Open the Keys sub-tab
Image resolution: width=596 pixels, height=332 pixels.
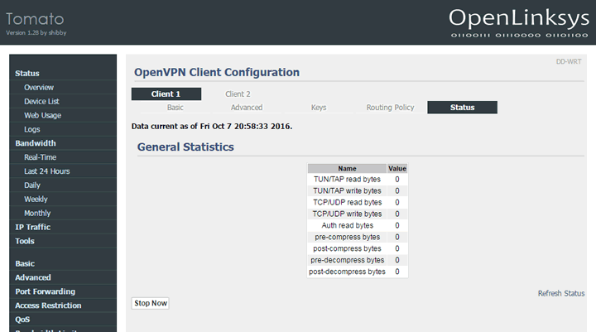319,108
